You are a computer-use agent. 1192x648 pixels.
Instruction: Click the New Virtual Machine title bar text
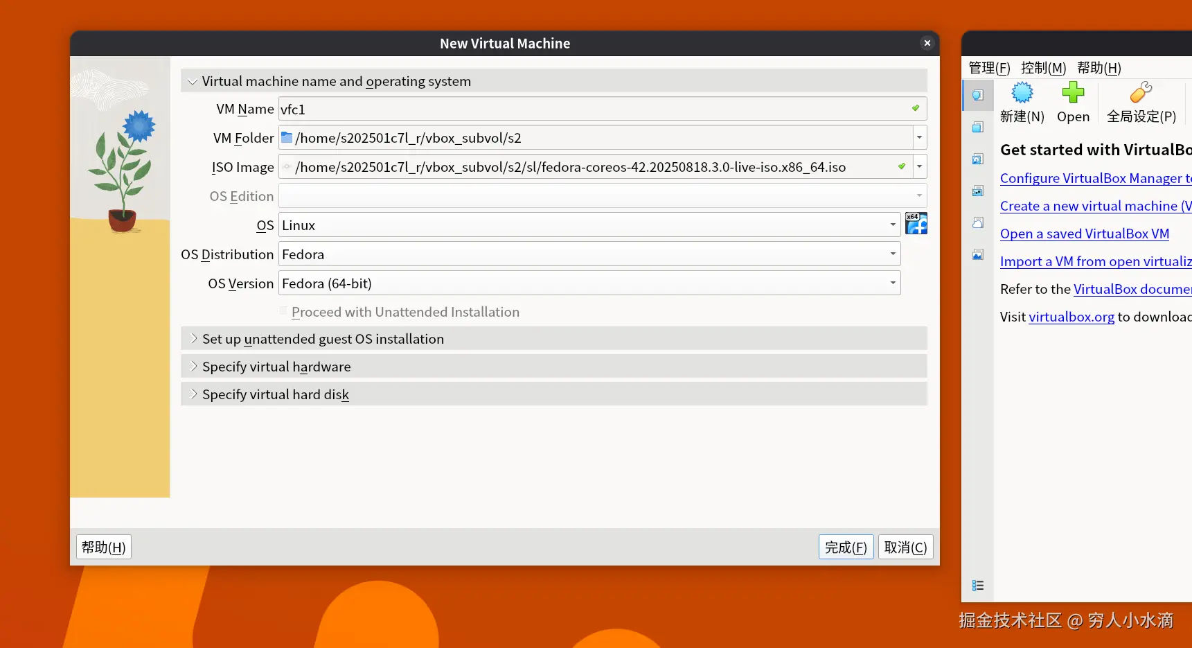(505, 43)
